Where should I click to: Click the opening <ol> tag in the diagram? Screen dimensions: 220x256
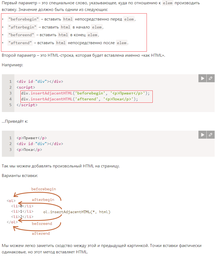(x=11, y=201)
